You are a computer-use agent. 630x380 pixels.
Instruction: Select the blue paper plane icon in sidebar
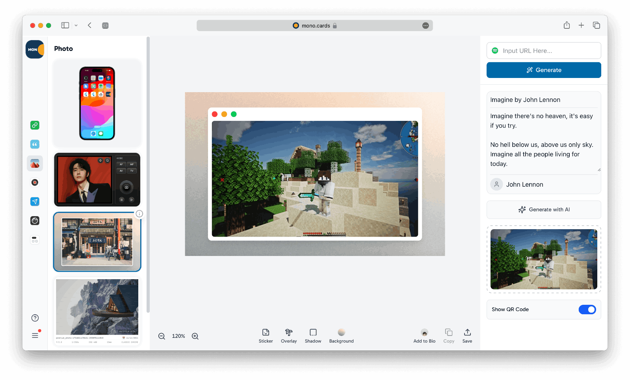tap(35, 202)
